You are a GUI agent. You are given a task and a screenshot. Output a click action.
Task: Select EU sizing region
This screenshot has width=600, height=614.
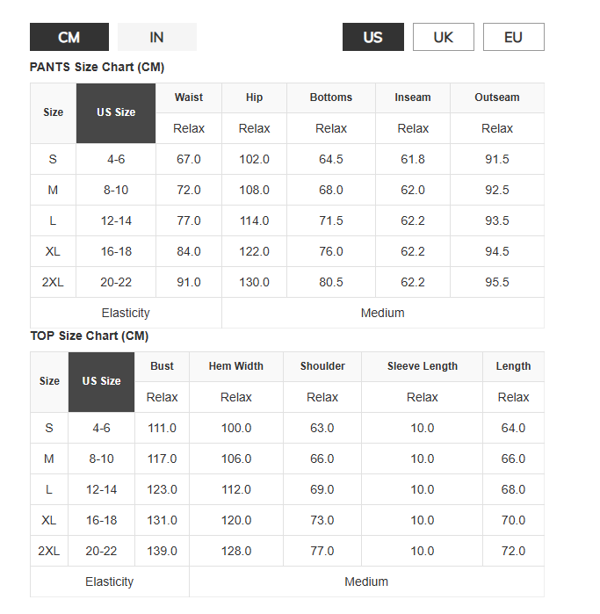click(x=513, y=37)
